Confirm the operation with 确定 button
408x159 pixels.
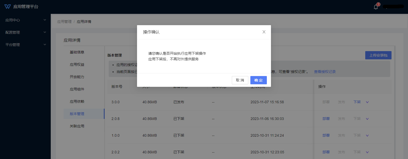[x=258, y=80]
